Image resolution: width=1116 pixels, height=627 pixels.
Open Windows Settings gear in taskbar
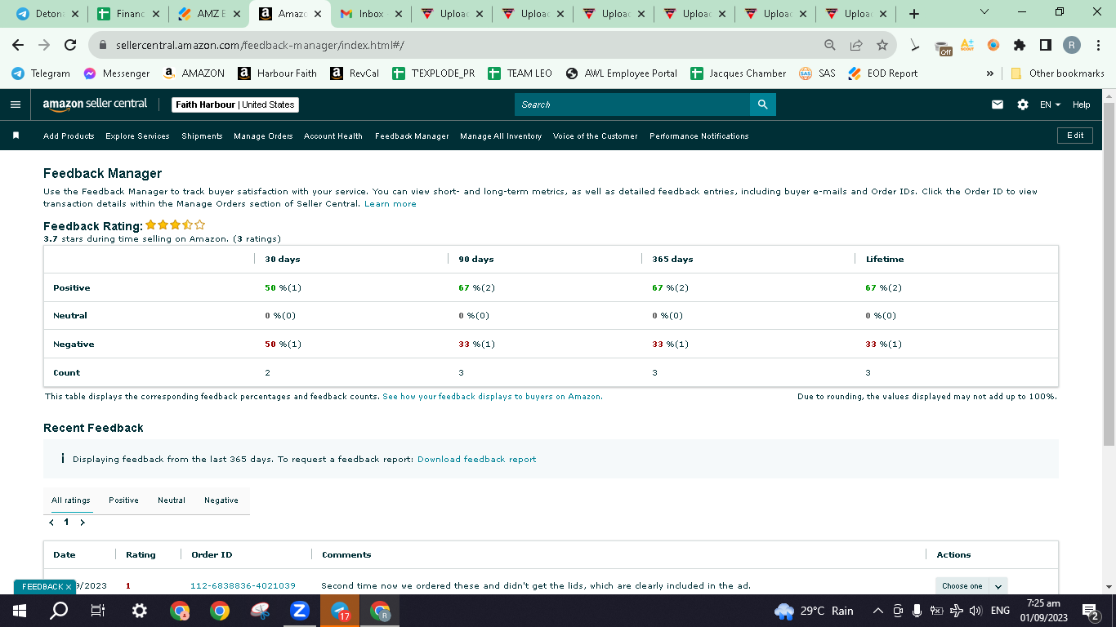[x=140, y=610]
